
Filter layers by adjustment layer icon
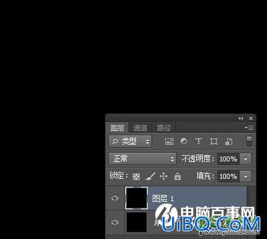pyautogui.click(x=184, y=142)
